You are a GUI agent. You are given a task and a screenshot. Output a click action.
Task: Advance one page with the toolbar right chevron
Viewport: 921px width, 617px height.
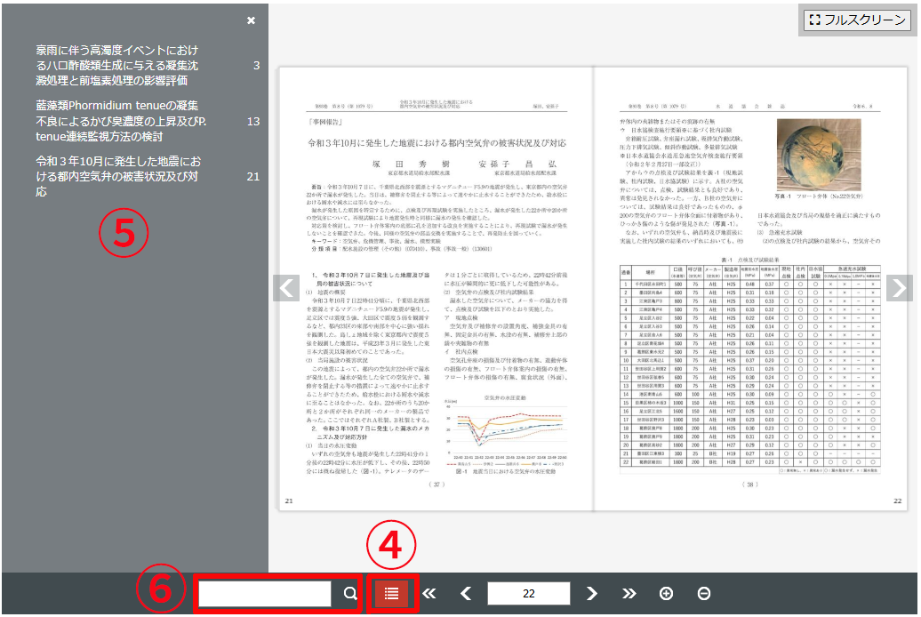tap(591, 594)
